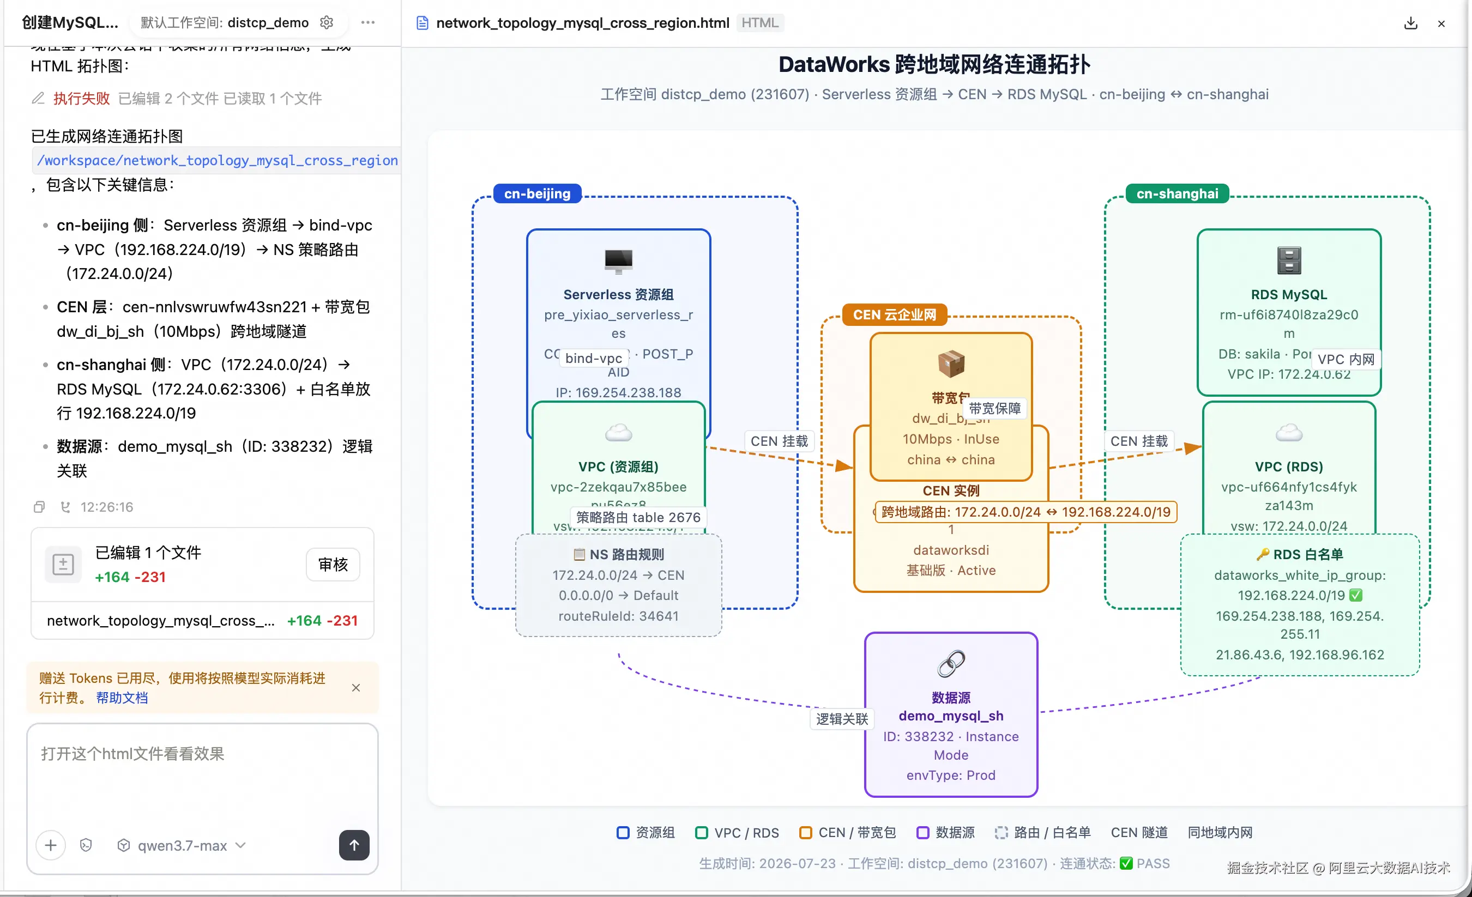Click the 连通状态 PASS footer text

pyautogui.click(x=1114, y=864)
